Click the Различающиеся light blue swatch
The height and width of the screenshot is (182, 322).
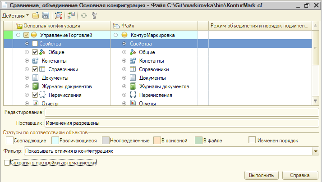coord(55,141)
